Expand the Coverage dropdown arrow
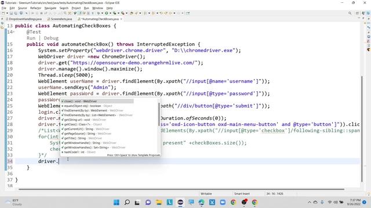 (x=118, y=13)
